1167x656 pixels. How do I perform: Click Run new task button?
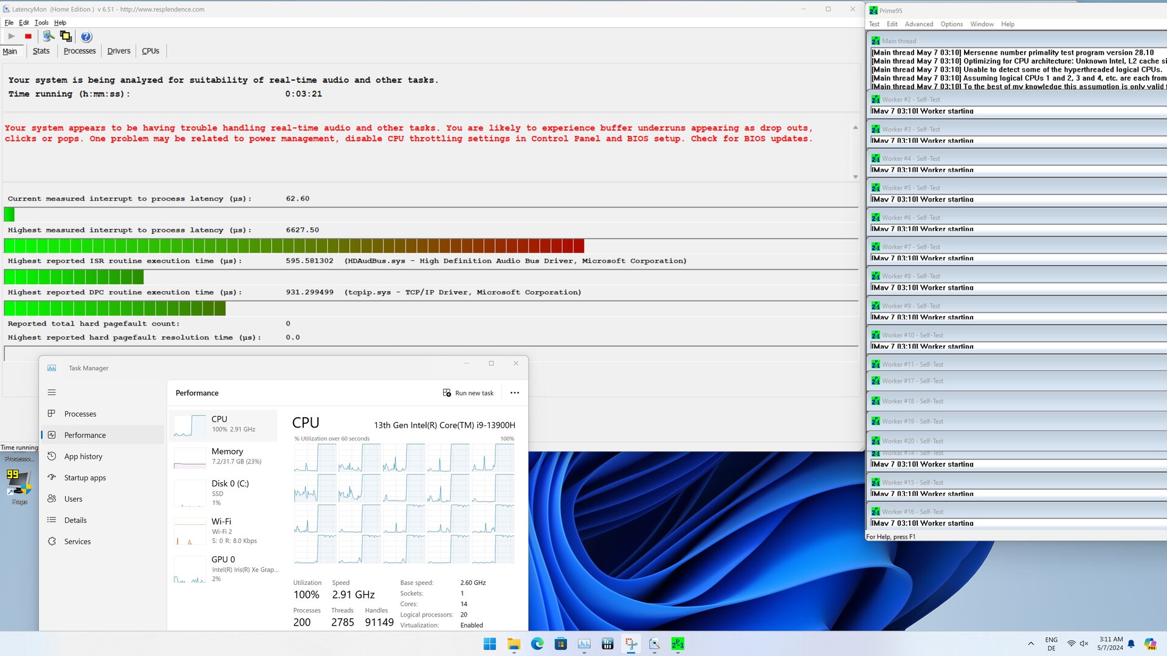coord(468,393)
